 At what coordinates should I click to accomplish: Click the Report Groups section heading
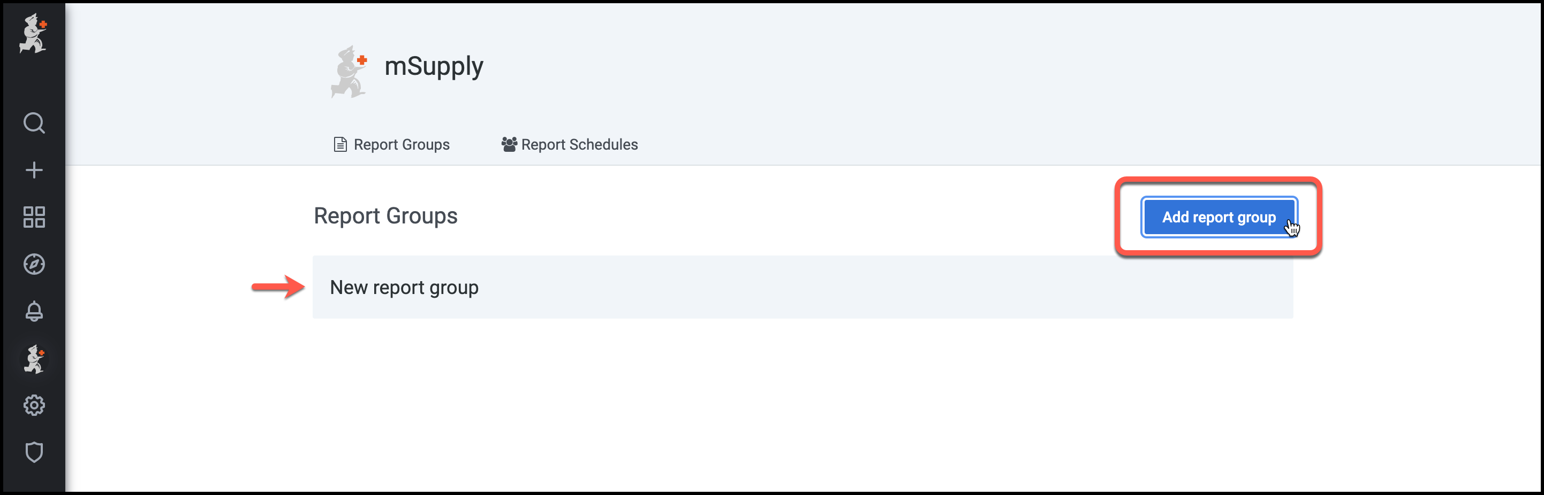click(x=385, y=216)
